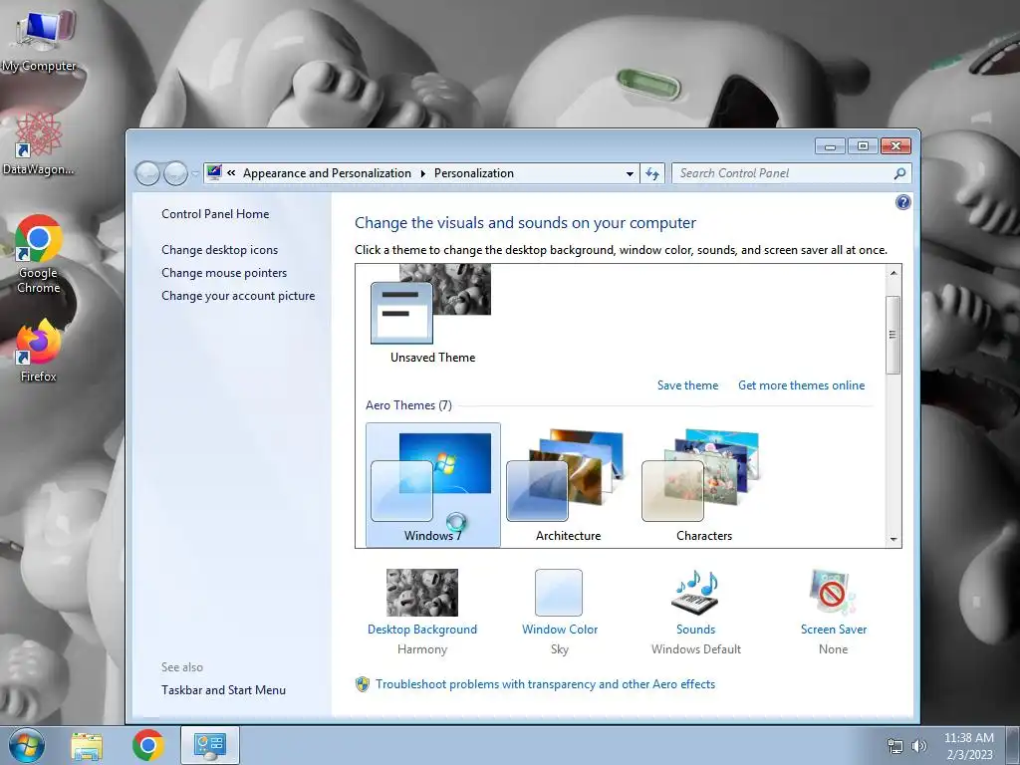Open Change your account picture link
This screenshot has width=1020, height=765.
(238, 295)
